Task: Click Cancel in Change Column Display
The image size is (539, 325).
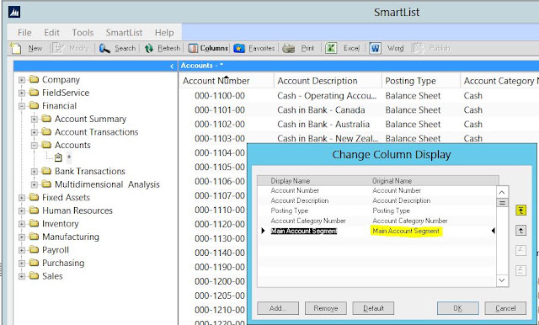Action: coord(505,308)
